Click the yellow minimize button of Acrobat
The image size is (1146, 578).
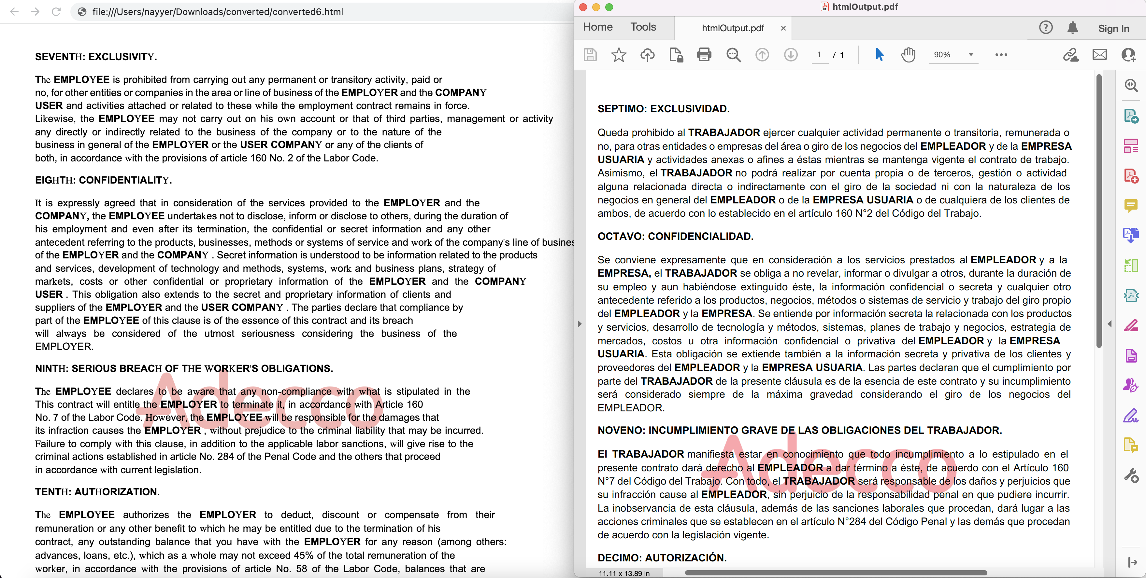pos(596,7)
